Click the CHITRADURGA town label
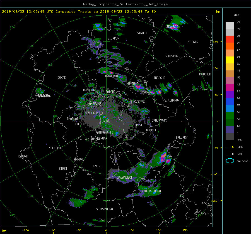This screenshot has width=251, height=234. (151, 191)
